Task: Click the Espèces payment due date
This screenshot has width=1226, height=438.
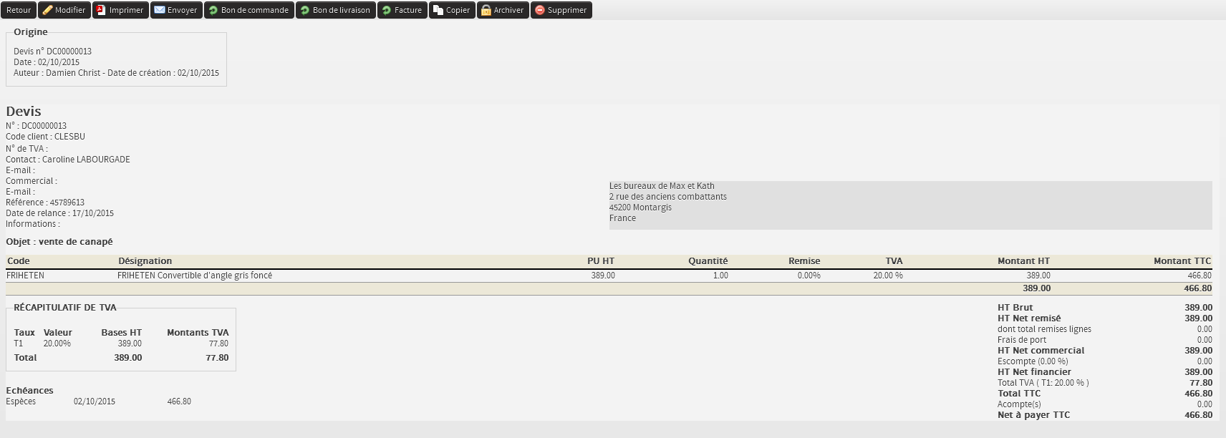Action: pyautogui.click(x=94, y=401)
